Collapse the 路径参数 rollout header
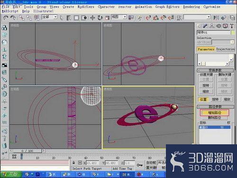Image resolution: width=237 pixels, height=178 pixels. 215,107
